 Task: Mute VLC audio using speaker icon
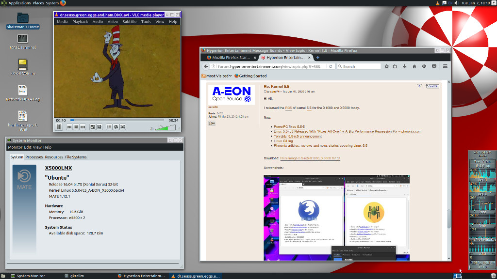click(x=151, y=128)
